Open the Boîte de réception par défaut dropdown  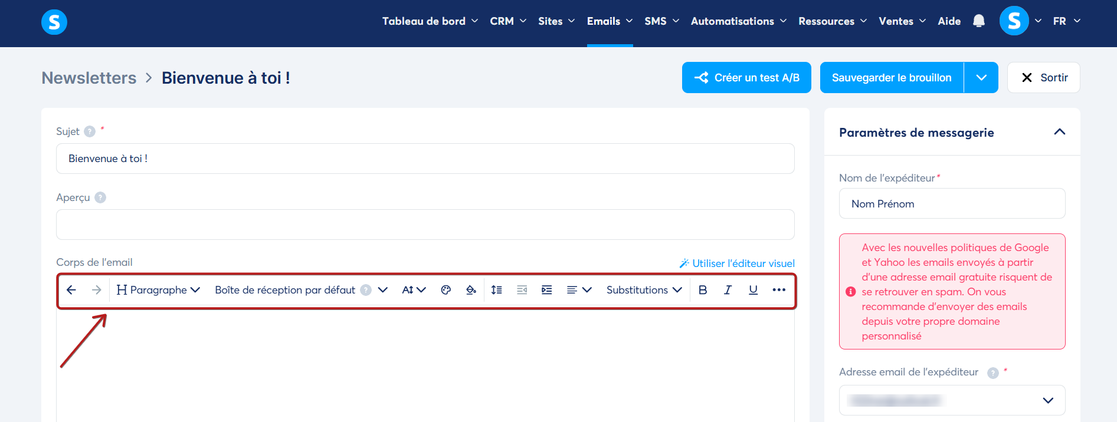[x=301, y=290]
